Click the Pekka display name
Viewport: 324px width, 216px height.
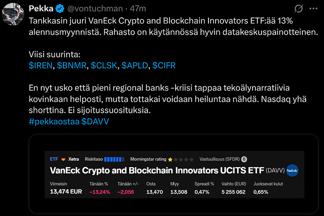click(x=41, y=8)
